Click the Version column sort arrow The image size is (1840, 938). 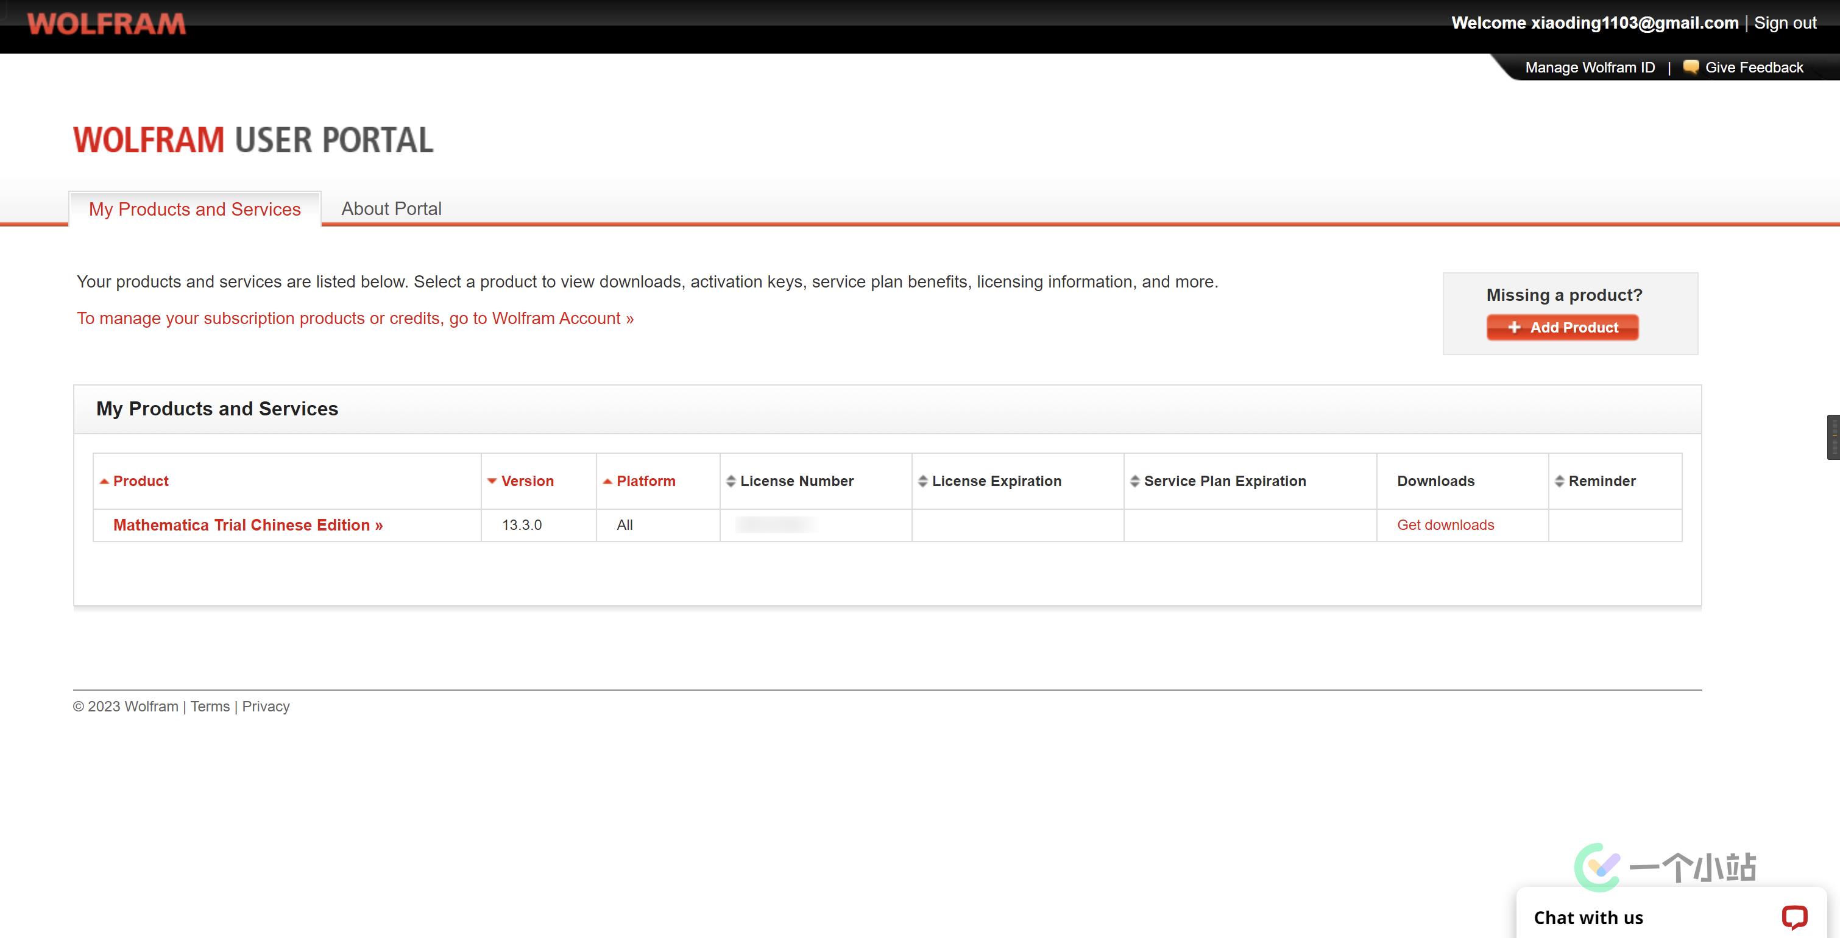[x=492, y=481]
